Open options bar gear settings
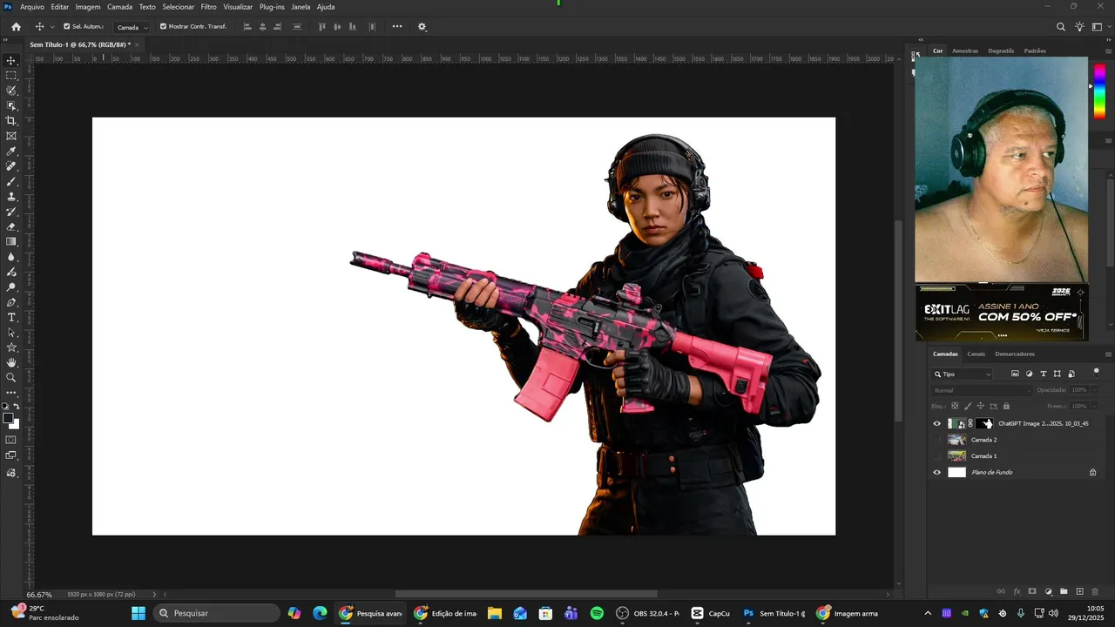Image resolution: width=1115 pixels, height=627 pixels. point(422,26)
